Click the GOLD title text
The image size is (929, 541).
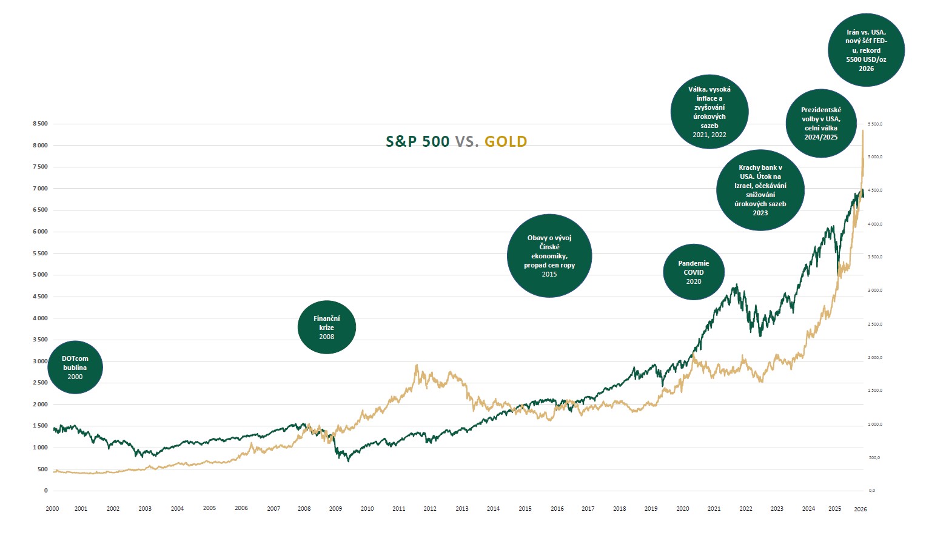(506, 142)
